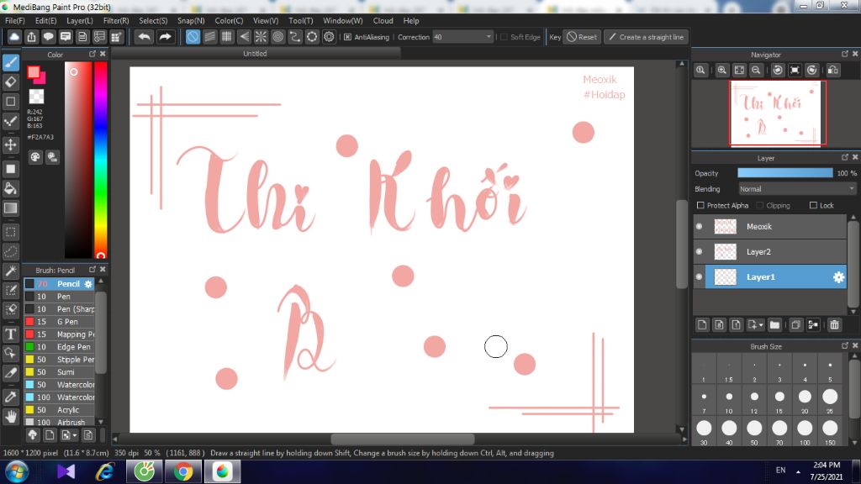Select the G Pen brush
The width and height of the screenshot is (861, 484).
click(60, 322)
